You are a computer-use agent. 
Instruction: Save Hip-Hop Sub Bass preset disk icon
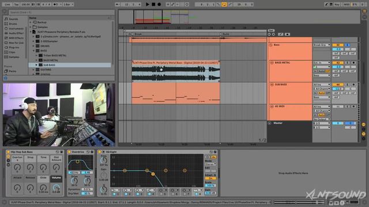tap(62, 152)
